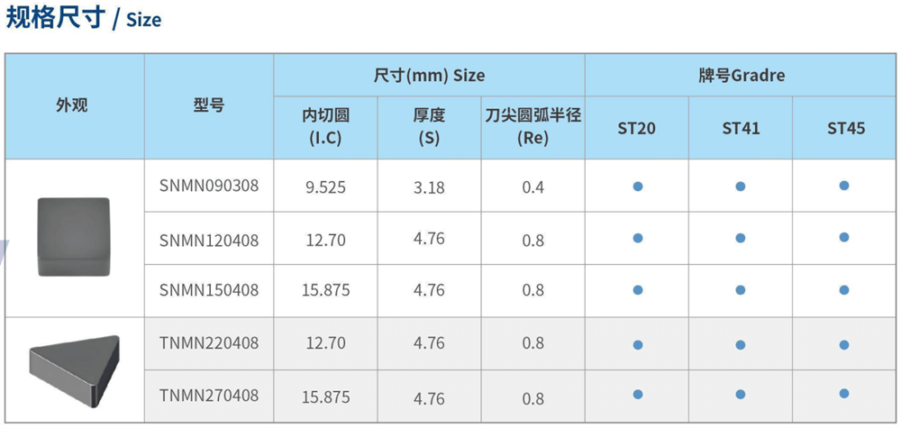Click the 内切圆 (I.C) column header
The width and height of the screenshot is (901, 428).
pyautogui.click(x=326, y=127)
